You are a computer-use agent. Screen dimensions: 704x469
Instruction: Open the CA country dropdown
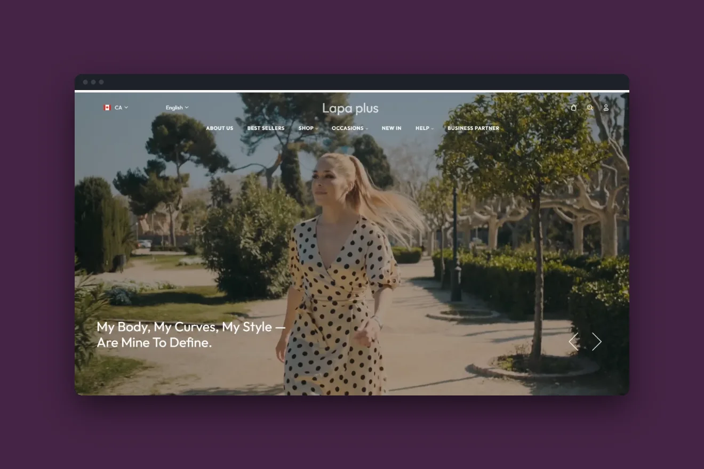tap(121, 108)
